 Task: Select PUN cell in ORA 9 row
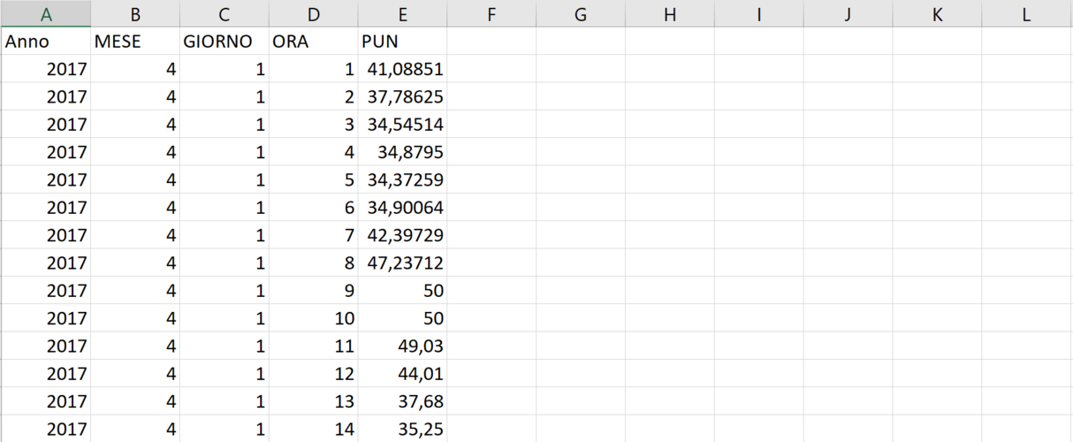tap(403, 291)
